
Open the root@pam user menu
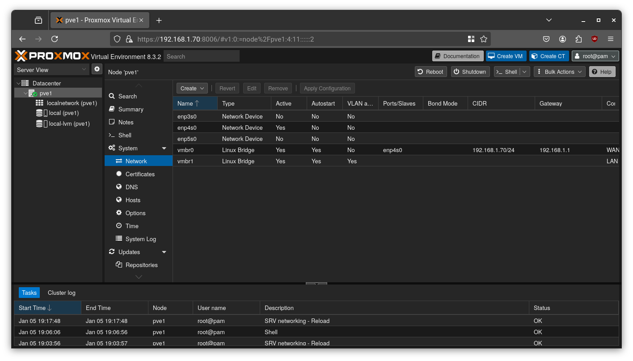pos(595,56)
